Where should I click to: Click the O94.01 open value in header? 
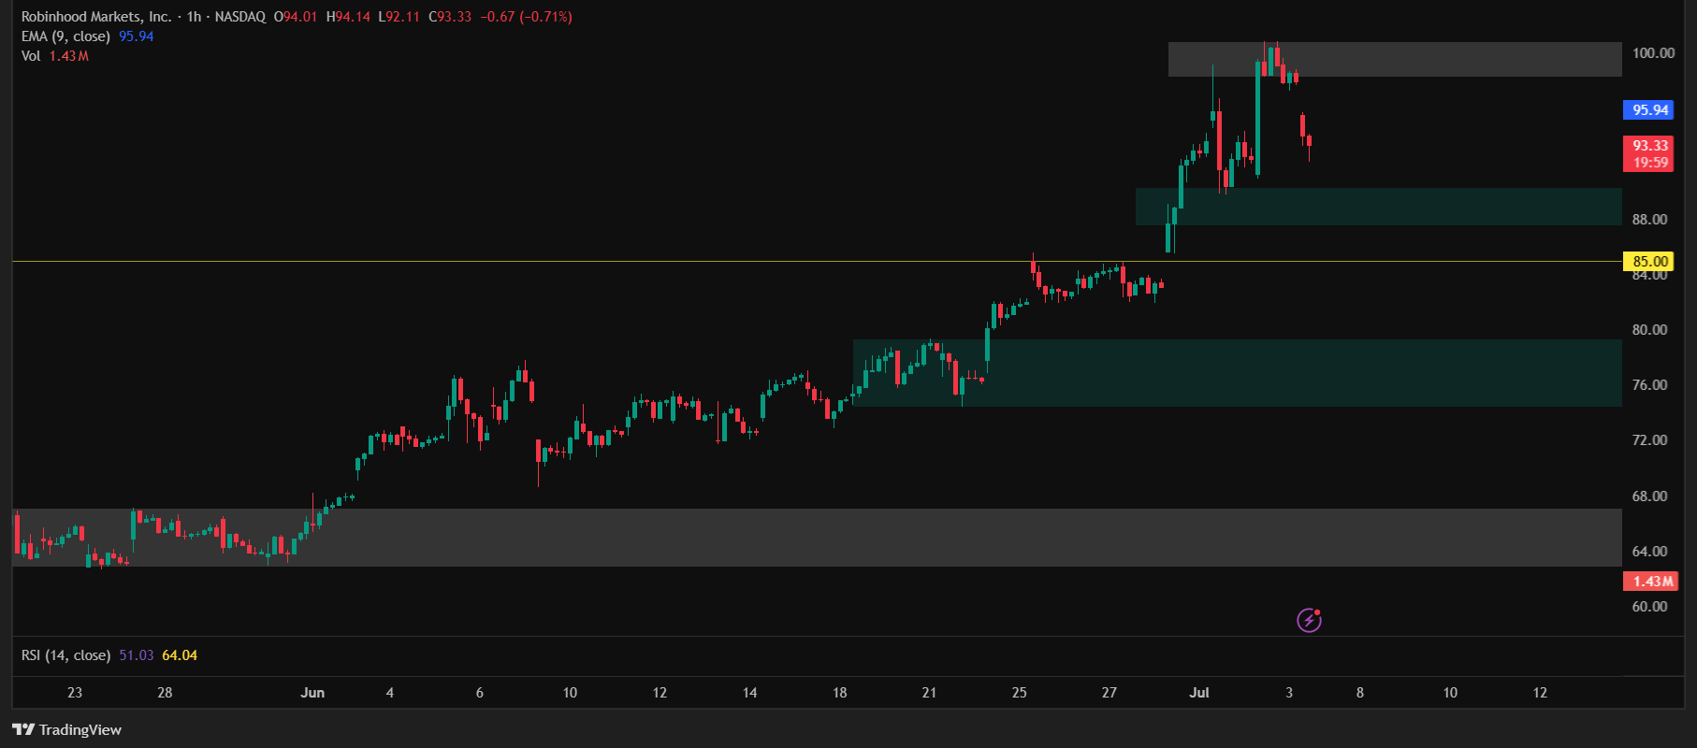pos(296,17)
